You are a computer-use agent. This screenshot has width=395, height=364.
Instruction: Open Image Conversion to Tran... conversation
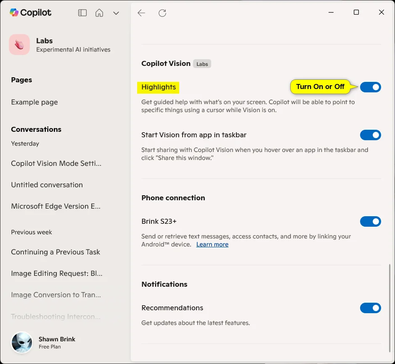(56, 295)
